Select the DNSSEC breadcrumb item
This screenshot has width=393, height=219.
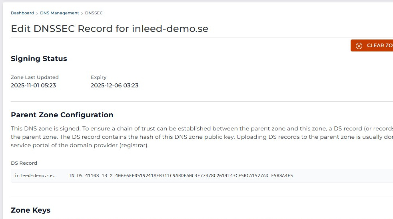(x=94, y=13)
